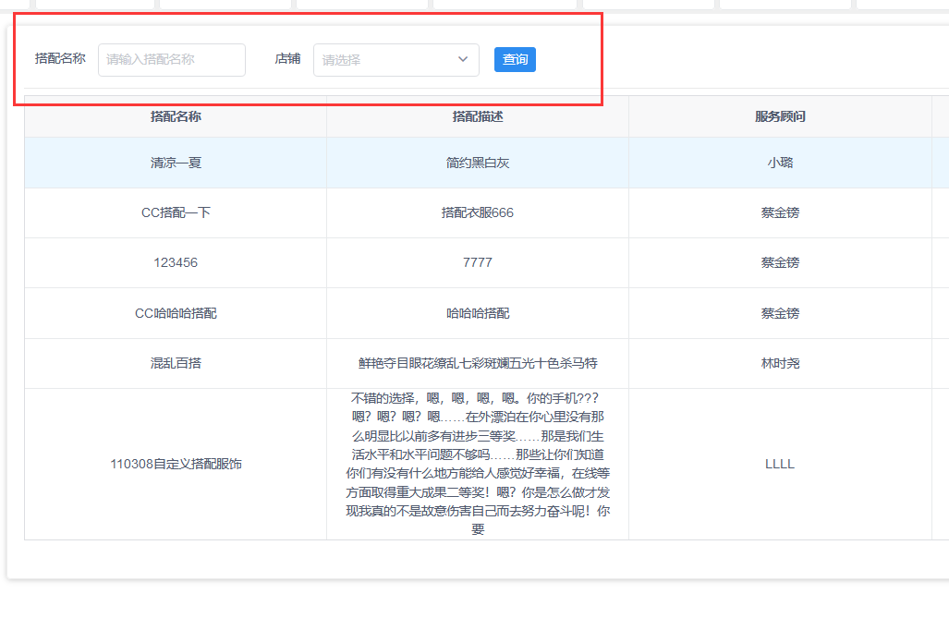Click the 搭配衣服666 description cell
Image resolution: width=949 pixels, height=642 pixels.
click(478, 212)
